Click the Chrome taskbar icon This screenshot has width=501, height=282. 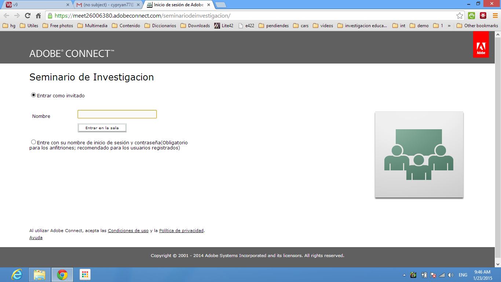[x=62, y=275]
